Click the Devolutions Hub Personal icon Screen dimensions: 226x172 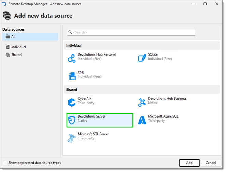click(x=72, y=59)
